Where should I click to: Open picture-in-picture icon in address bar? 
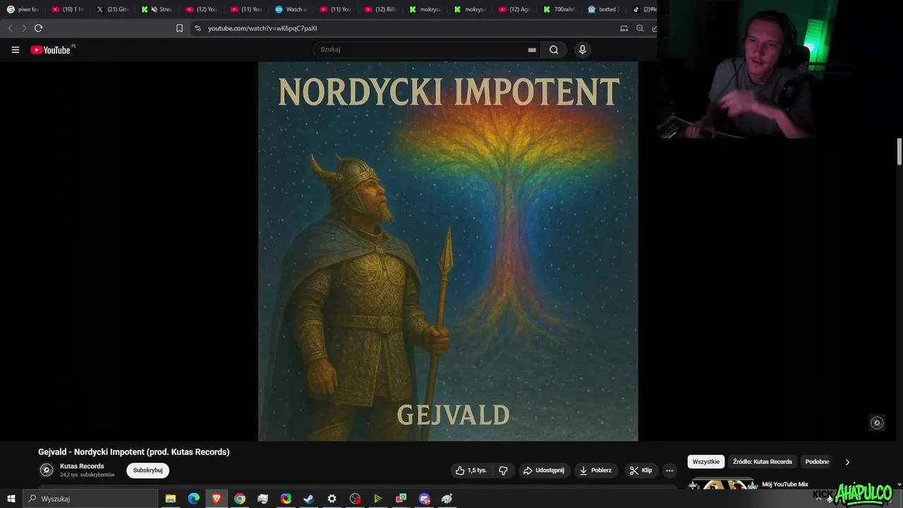(624, 28)
